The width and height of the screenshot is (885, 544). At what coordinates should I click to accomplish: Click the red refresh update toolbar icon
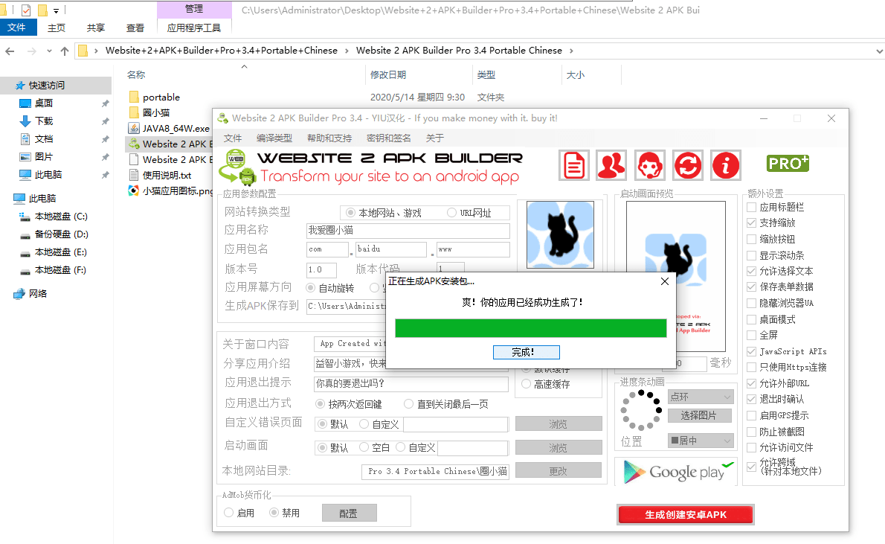coord(687,165)
